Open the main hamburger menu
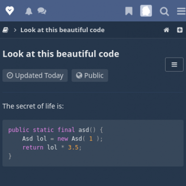This screenshot has width=186, height=186. coord(181,11)
